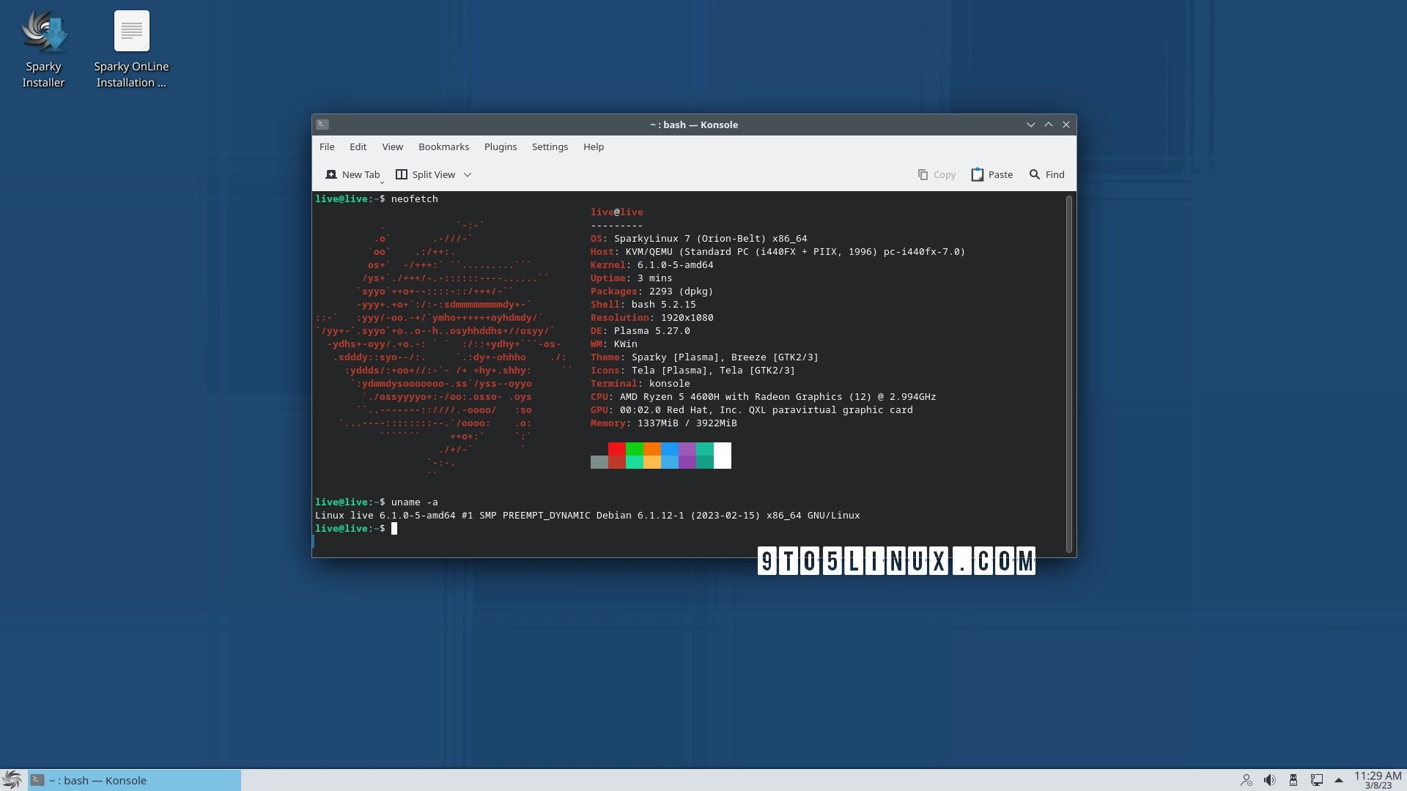Expand the New Tab profile dropdown arrow
1407x791 pixels.
(x=382, y=181)
